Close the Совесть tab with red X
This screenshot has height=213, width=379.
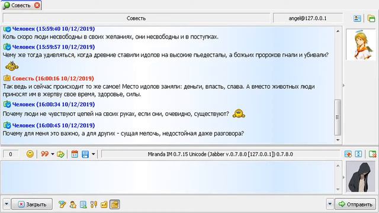pyautogui.click(x=37, y=5)
